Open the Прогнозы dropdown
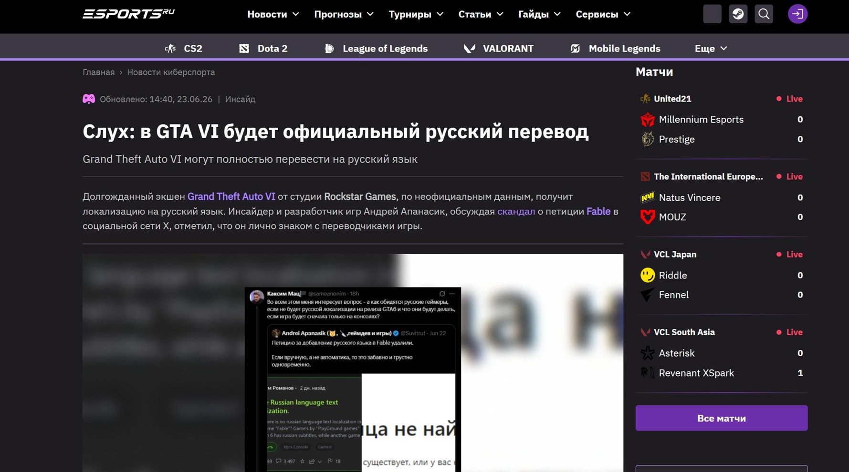 pyautogui.click(x=344, y=14)
